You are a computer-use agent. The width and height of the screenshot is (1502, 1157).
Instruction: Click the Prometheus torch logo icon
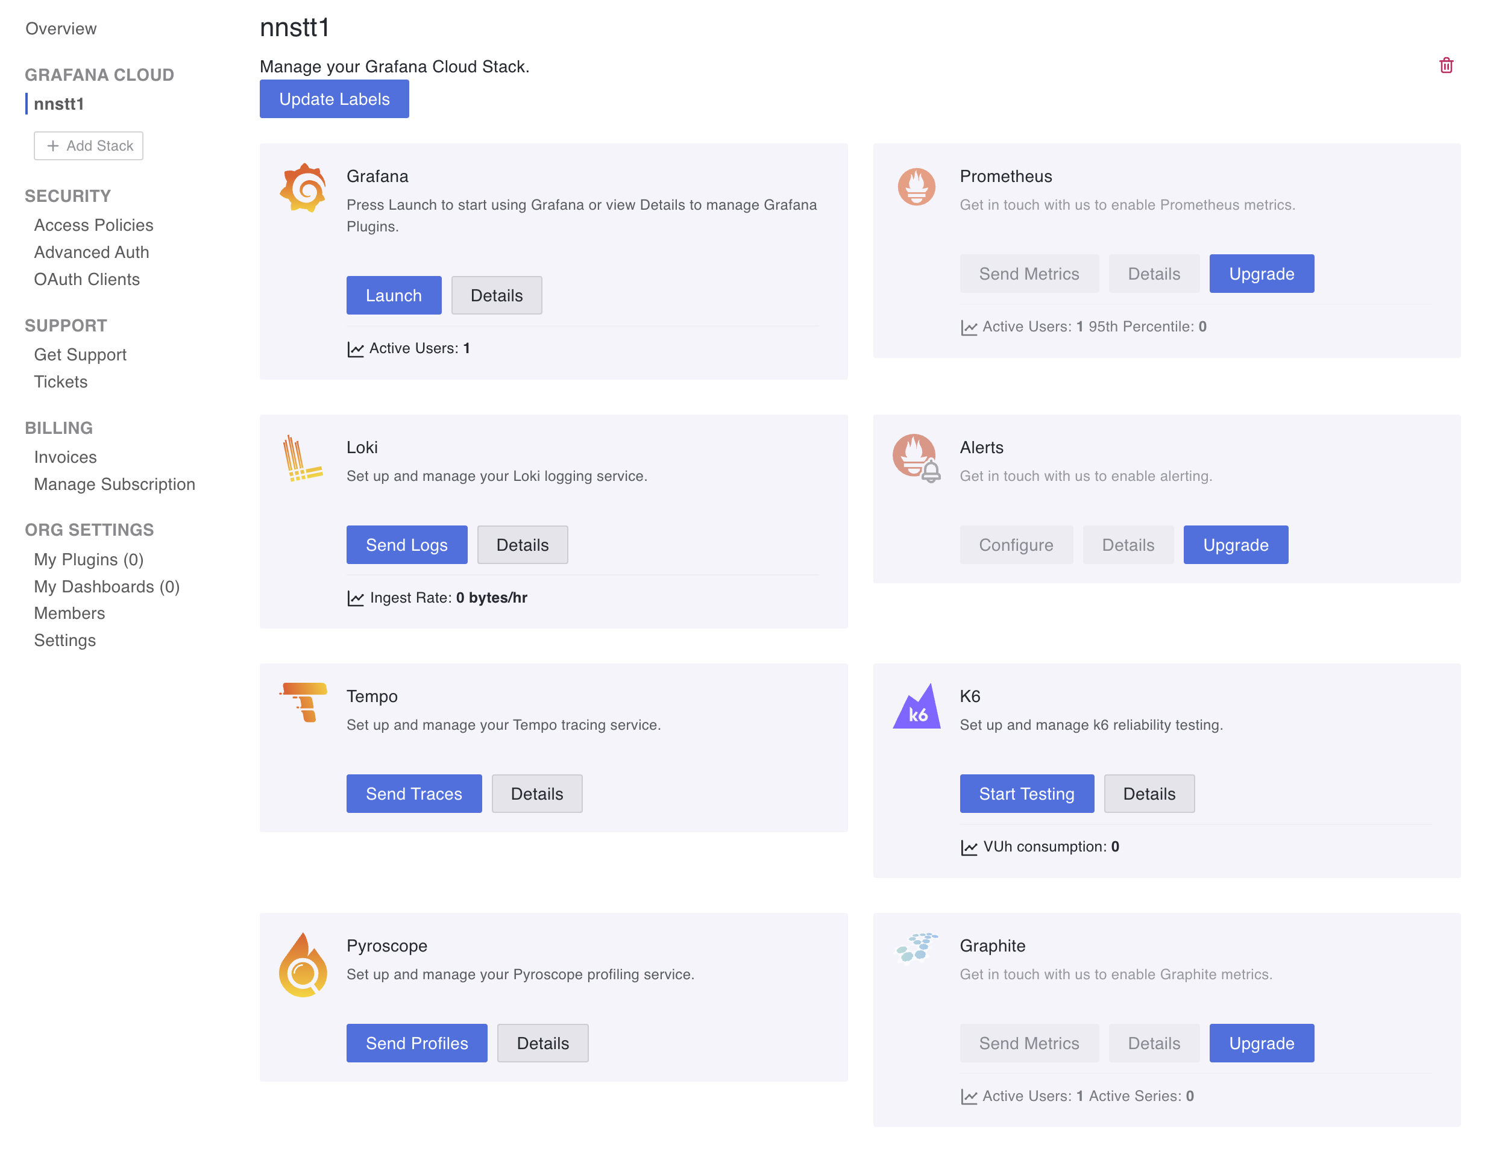(916, 186)
